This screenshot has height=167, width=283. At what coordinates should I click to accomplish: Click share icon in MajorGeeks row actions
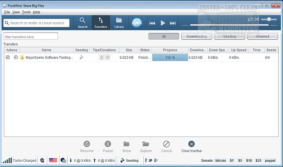point(8,57)
